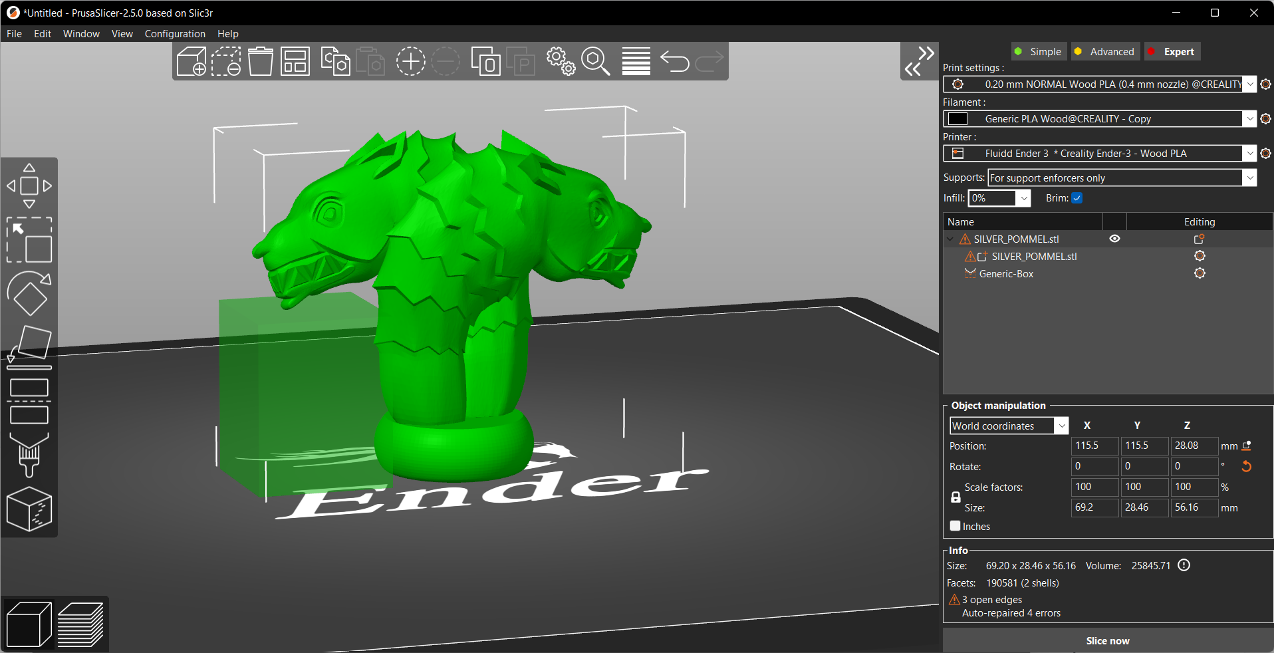The height and width of the screenshot is (653, 1274).
Task: Click the Add instance plus icon
Action: point(411,61)
